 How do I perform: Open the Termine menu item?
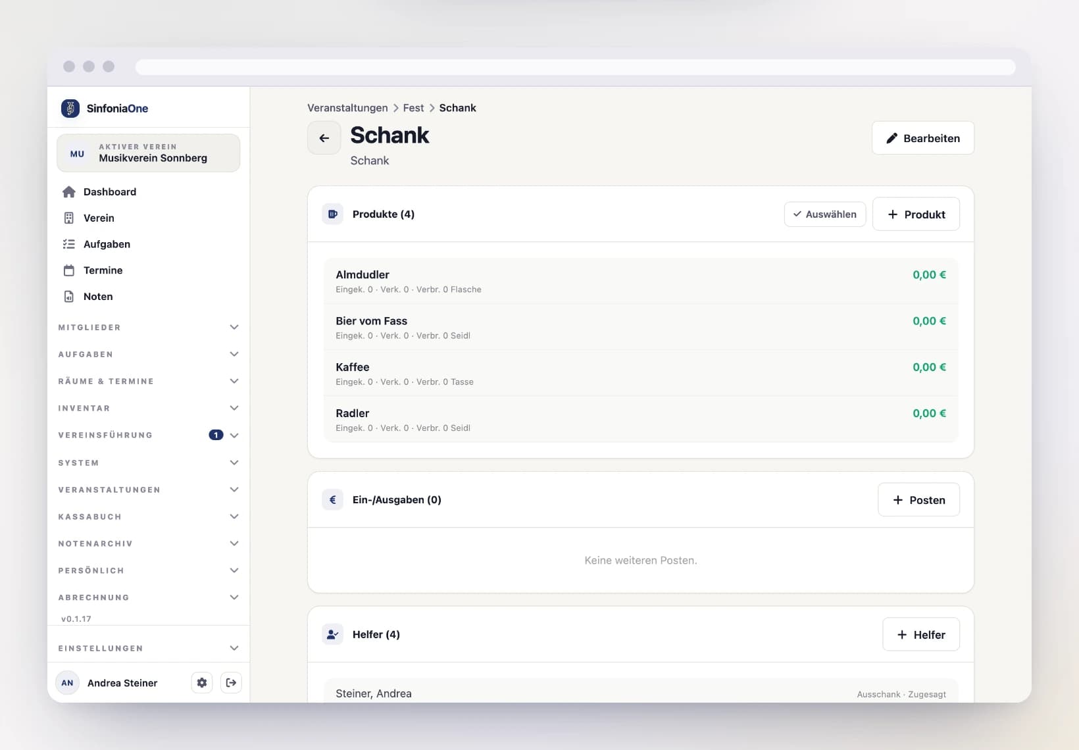[148, 270]
